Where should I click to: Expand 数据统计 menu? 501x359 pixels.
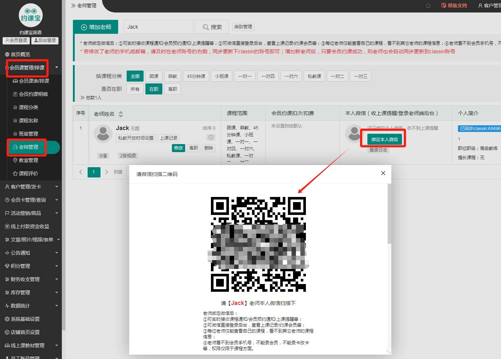[31, 306]
